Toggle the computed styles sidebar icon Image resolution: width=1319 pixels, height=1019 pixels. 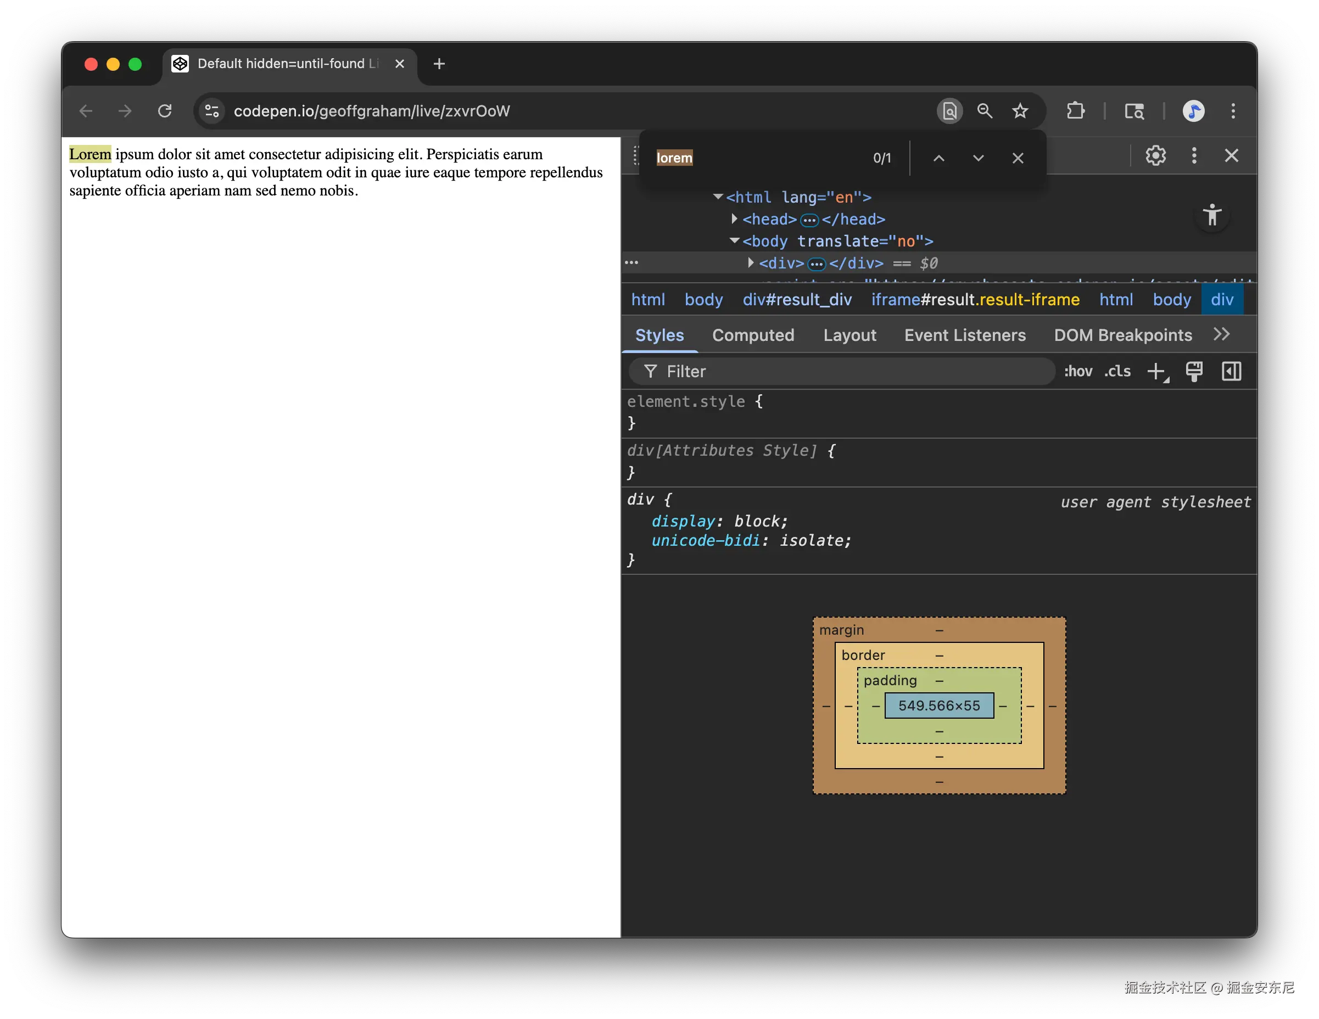pos(1232,371)
